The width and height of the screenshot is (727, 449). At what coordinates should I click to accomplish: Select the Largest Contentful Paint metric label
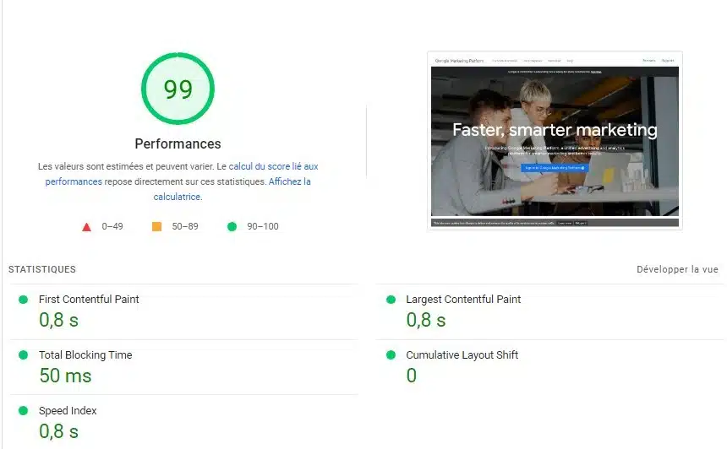tap(463, 300)
